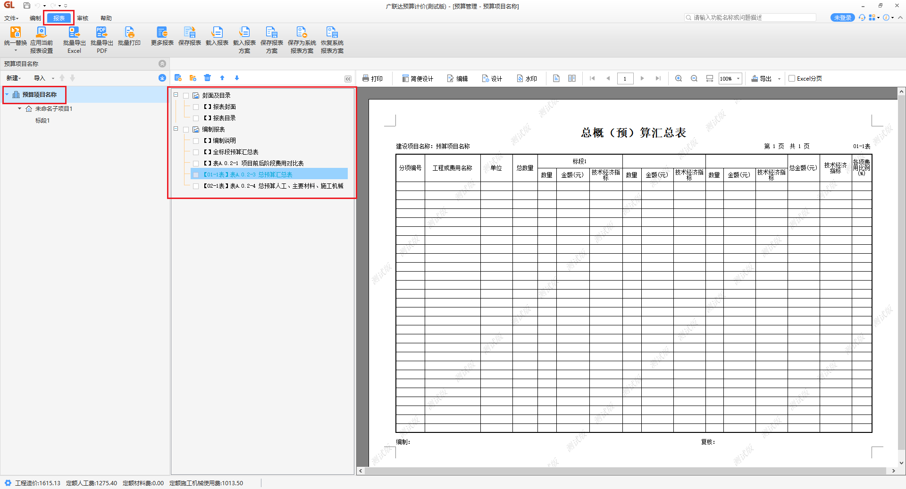Check the 编制说明 checkbox
906x489 pixels.
pos(196,141)
